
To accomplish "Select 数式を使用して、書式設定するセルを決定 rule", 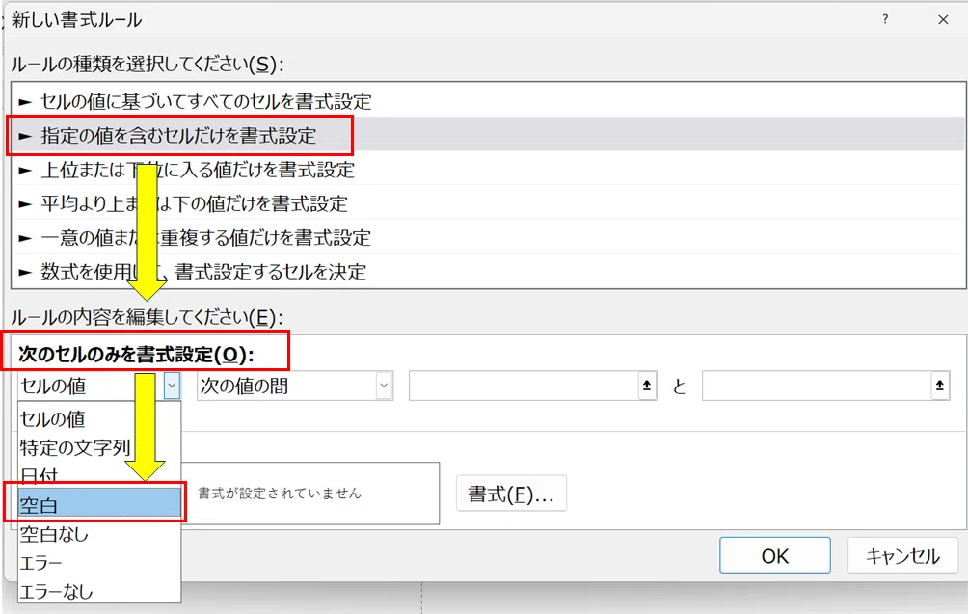I will tap(488, 271).
